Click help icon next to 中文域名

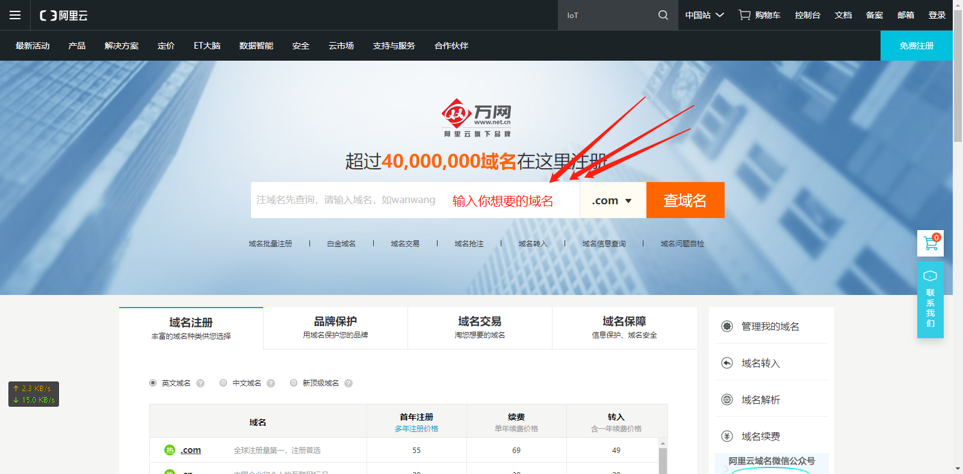(x=271, y=383)
